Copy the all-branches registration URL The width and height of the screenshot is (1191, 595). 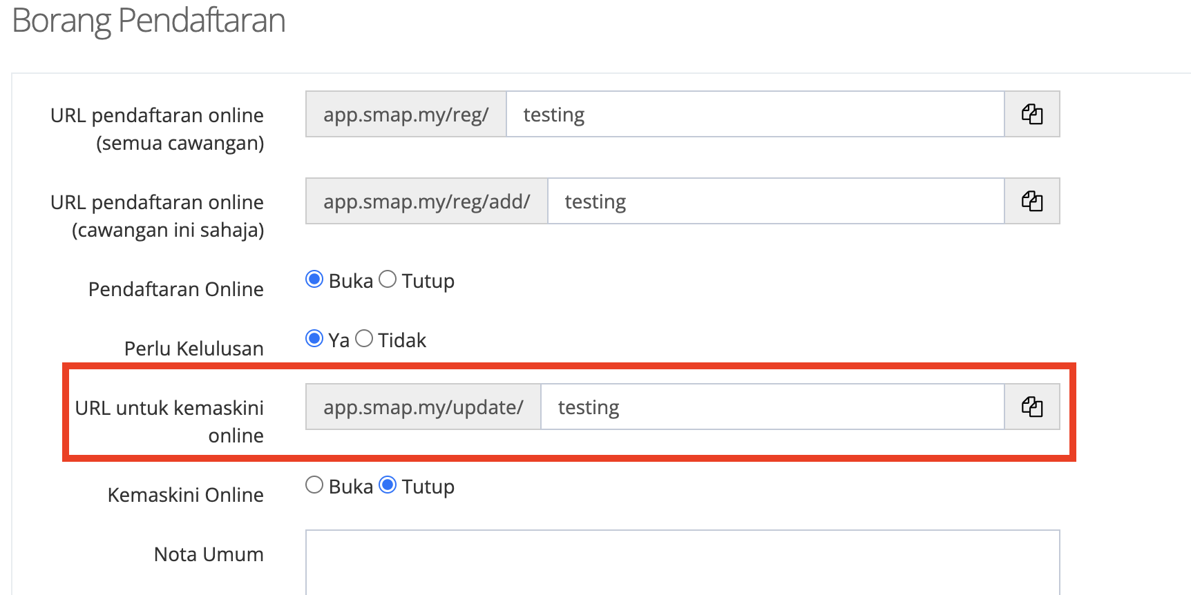tap(1031, 114)
